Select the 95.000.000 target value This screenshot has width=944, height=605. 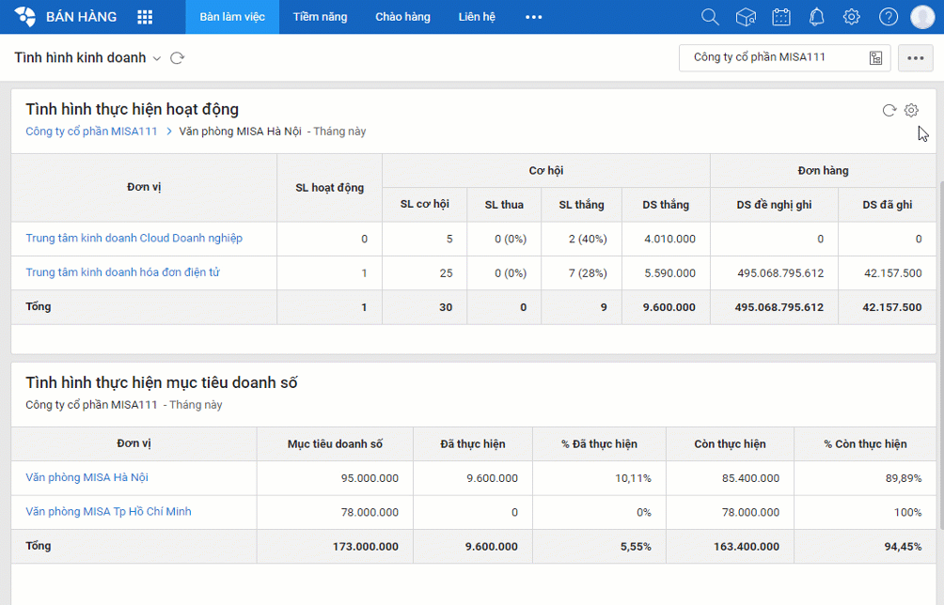click(x=370, y=478)
